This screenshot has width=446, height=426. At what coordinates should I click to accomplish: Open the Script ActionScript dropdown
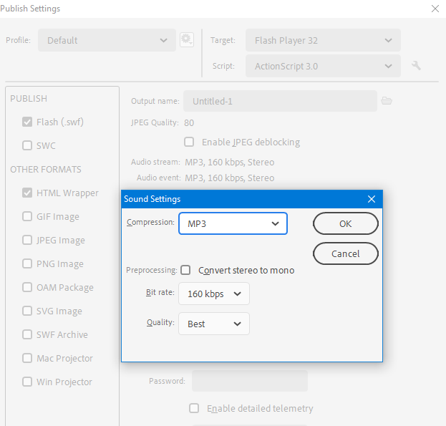(323, 66)
